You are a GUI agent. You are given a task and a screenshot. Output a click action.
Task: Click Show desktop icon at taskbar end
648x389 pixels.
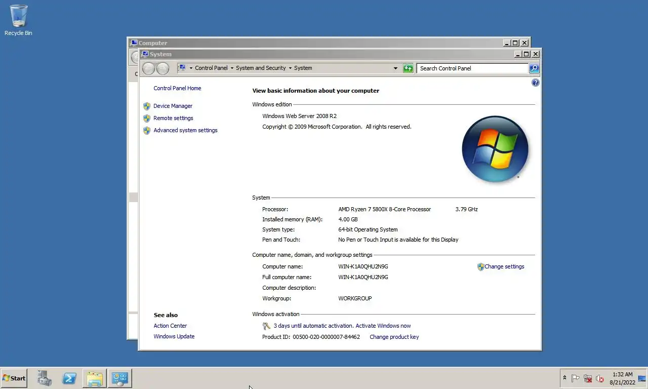642,378
